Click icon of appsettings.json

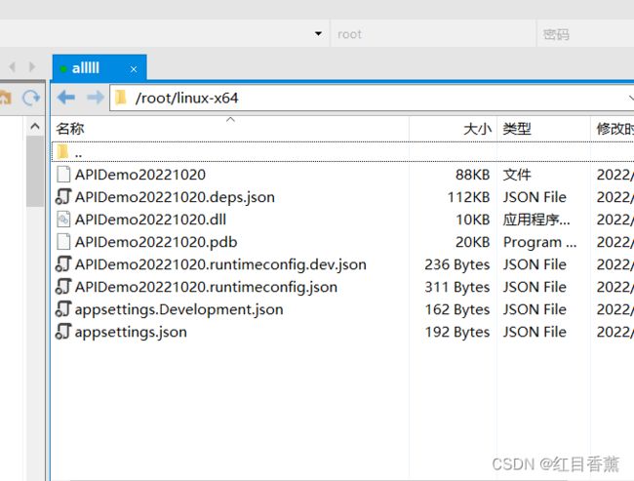(63, 332)
